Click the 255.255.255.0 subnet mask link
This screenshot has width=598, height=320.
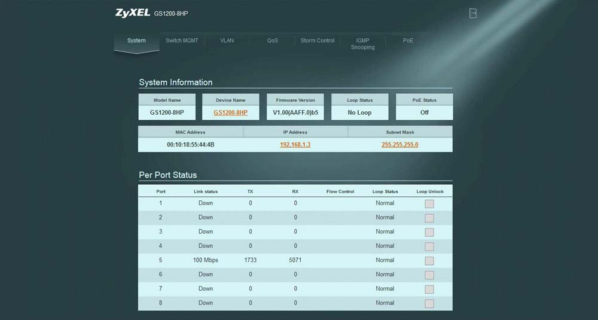(400, 145)
